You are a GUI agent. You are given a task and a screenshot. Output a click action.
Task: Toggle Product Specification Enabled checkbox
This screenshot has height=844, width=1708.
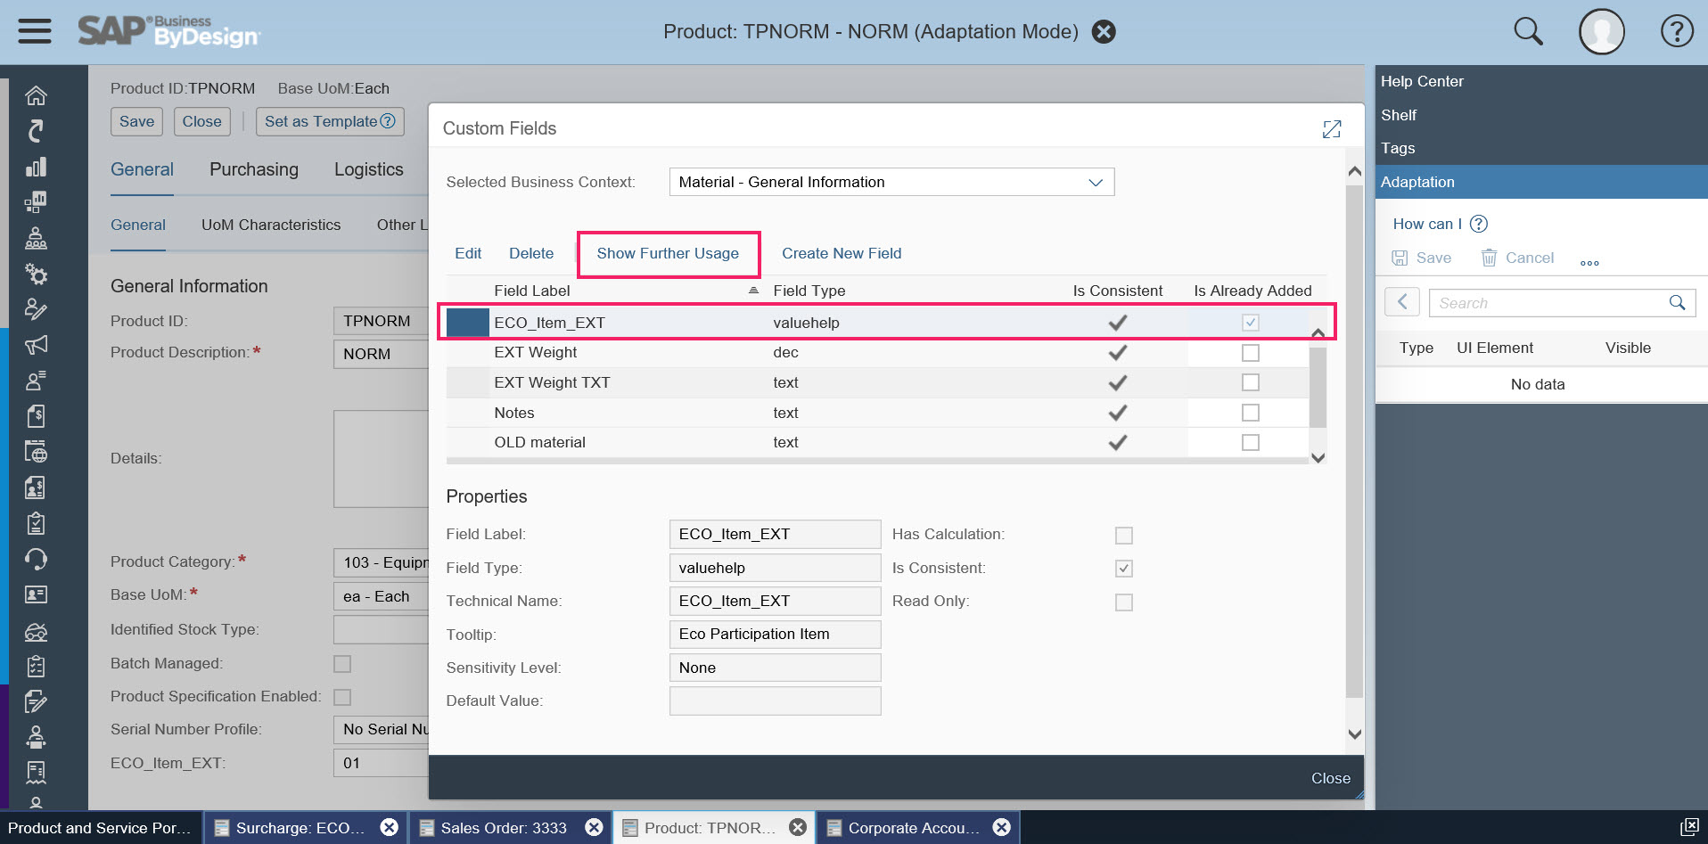pos(342,697)
